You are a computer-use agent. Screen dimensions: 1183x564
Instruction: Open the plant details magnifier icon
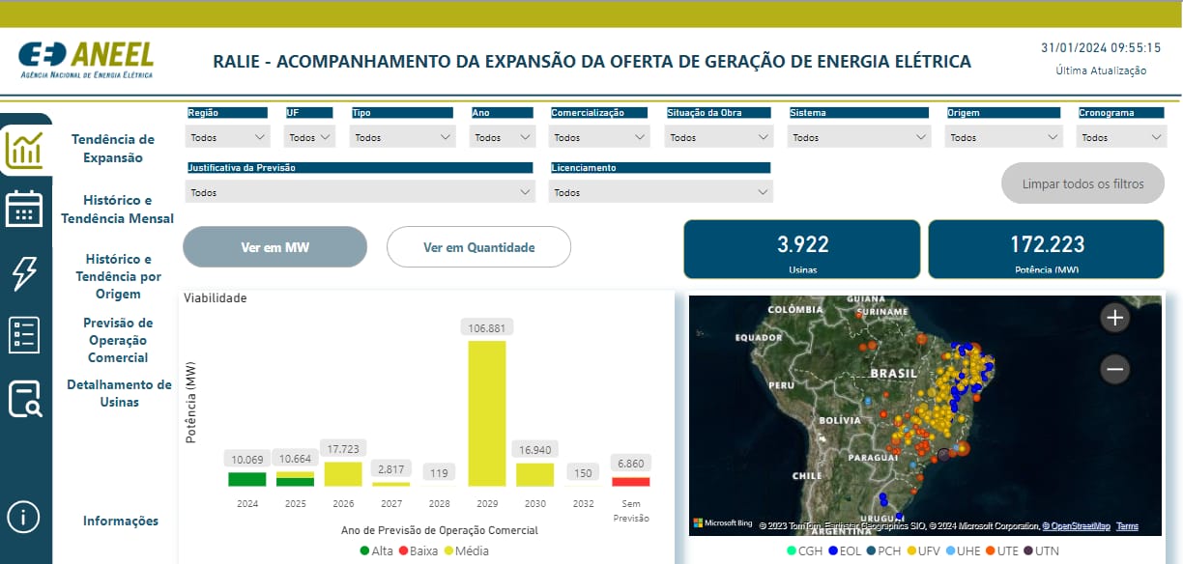[x=24, y=398]
